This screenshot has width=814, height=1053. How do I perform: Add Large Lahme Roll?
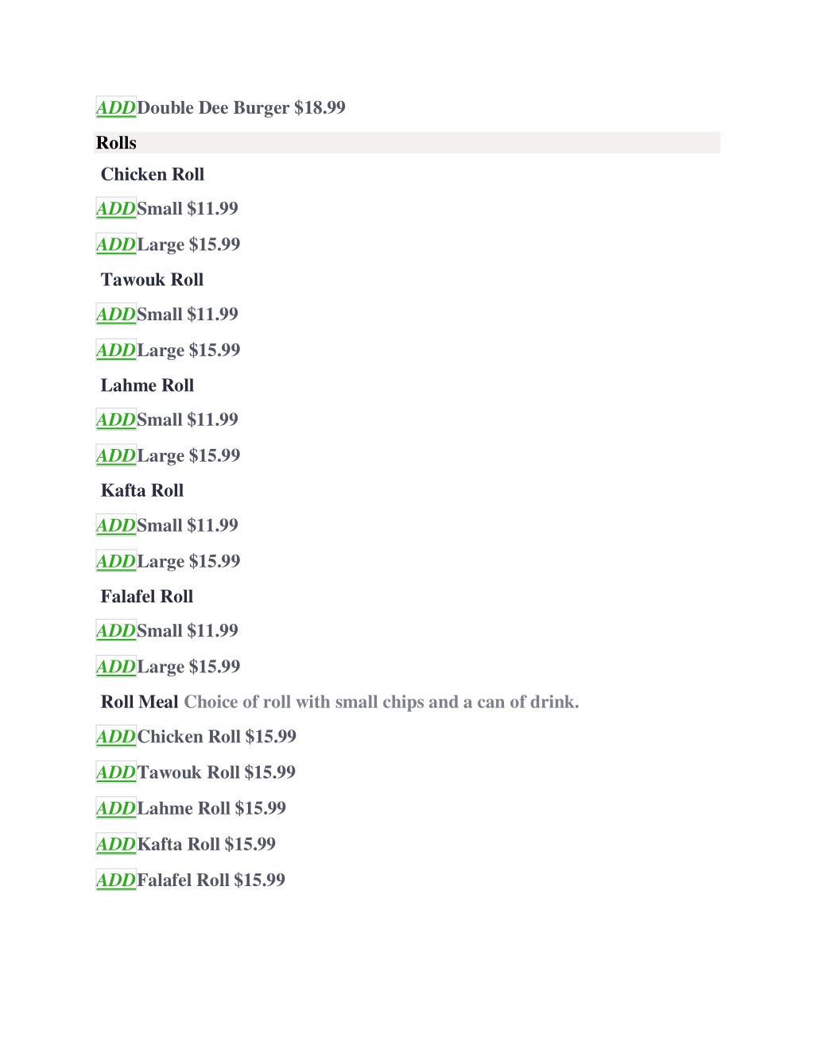(x=116, y=455)
